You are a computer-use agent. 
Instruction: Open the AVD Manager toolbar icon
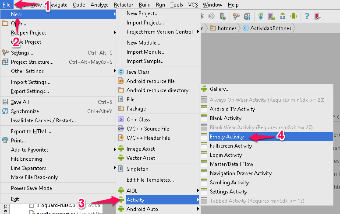coord(272,16)
